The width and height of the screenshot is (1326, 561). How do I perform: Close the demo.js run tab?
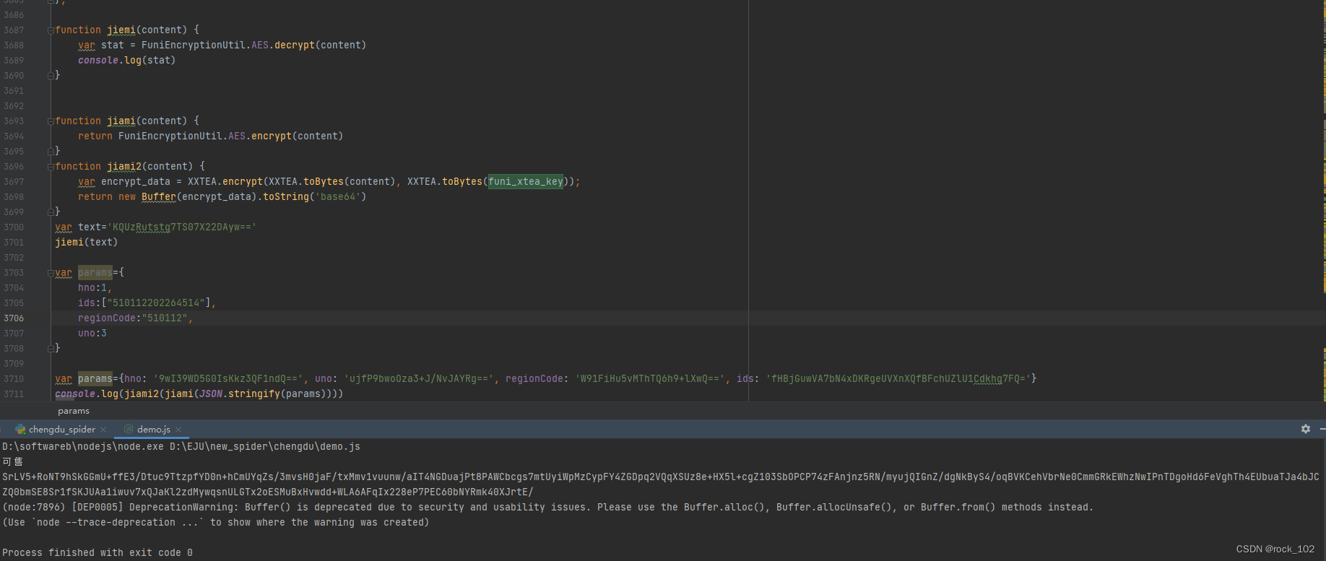coord(178,430)
